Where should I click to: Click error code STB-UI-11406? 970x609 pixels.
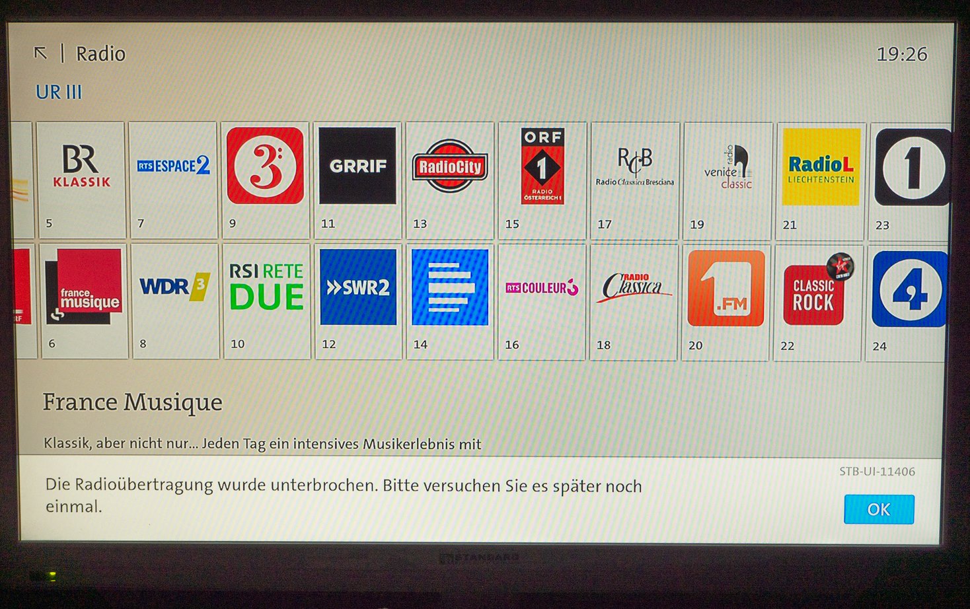tap(877, 472)
